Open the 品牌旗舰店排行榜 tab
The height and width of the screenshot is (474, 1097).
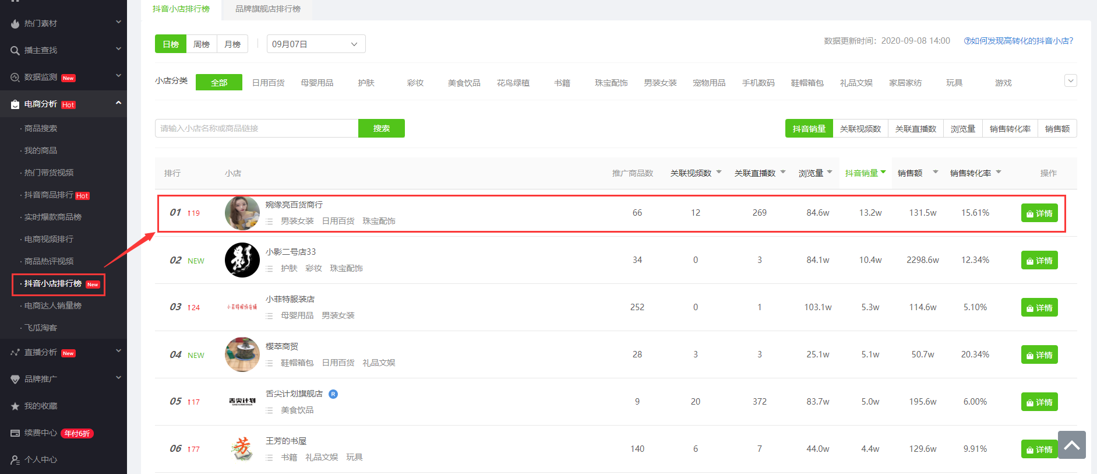point(268,9)
